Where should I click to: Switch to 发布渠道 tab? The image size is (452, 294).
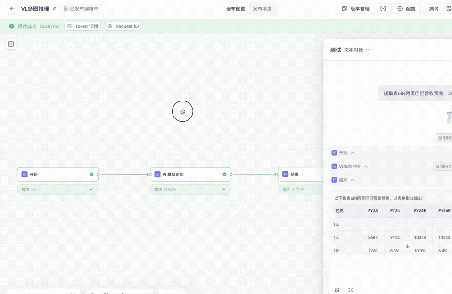pyautogui.click(x=262, y=8)
